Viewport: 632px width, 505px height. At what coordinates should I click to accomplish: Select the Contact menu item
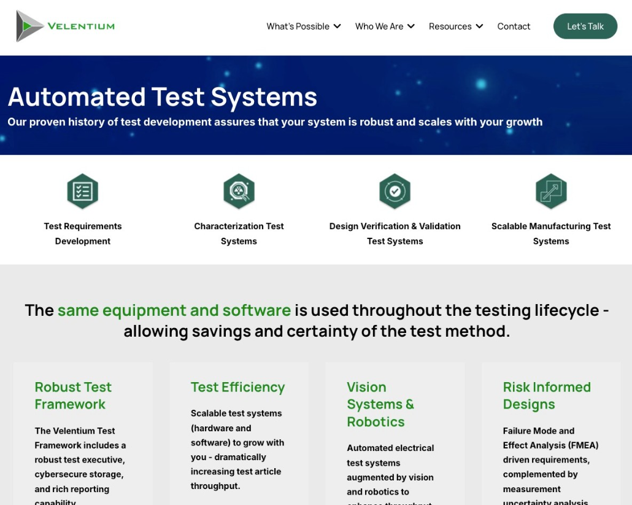tap(514, 26)
